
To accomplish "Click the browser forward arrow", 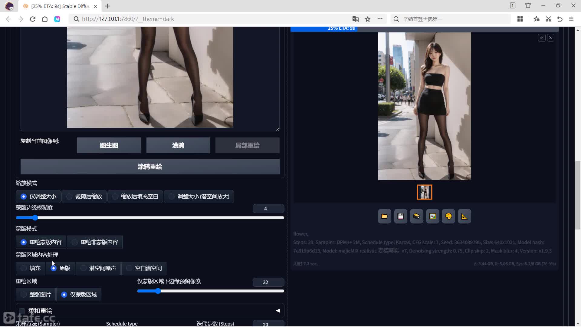I will point(21,19).
